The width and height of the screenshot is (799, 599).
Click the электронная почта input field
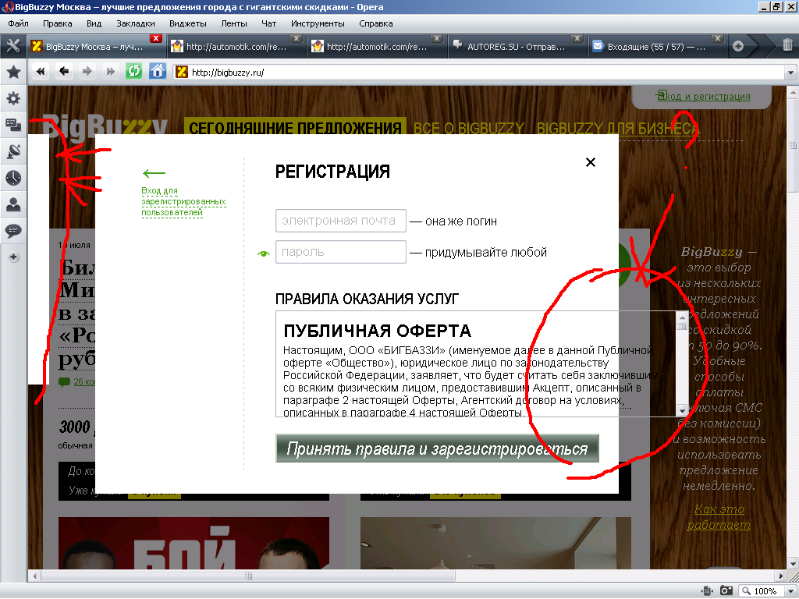341,221
